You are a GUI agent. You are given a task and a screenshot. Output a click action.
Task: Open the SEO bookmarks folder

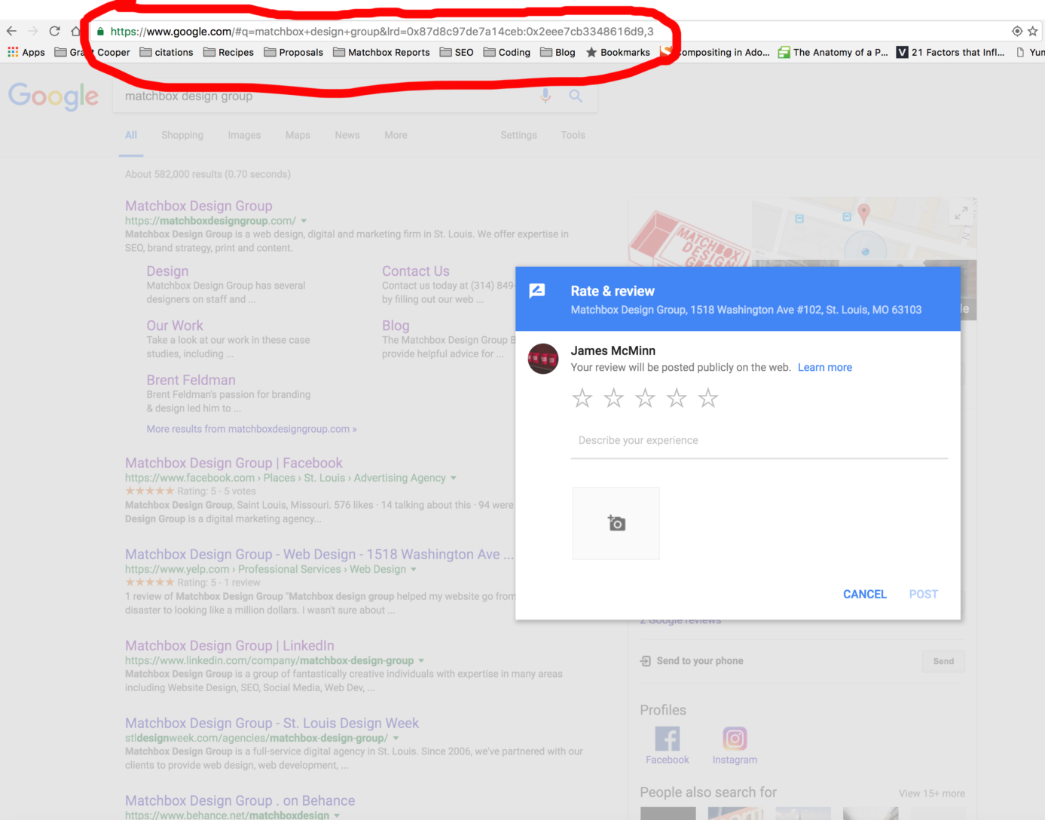pos(457,52)
